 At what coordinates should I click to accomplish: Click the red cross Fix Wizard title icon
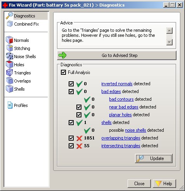point(5,5)
